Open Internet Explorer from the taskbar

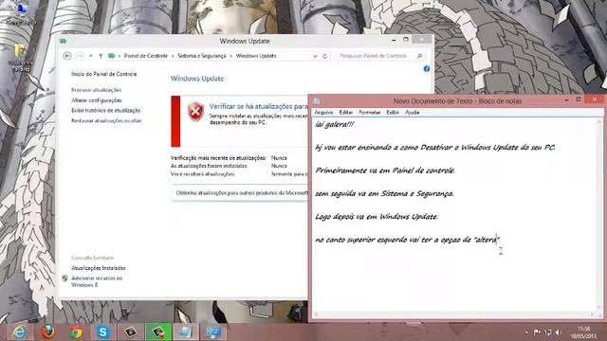[x=19, y=332]
